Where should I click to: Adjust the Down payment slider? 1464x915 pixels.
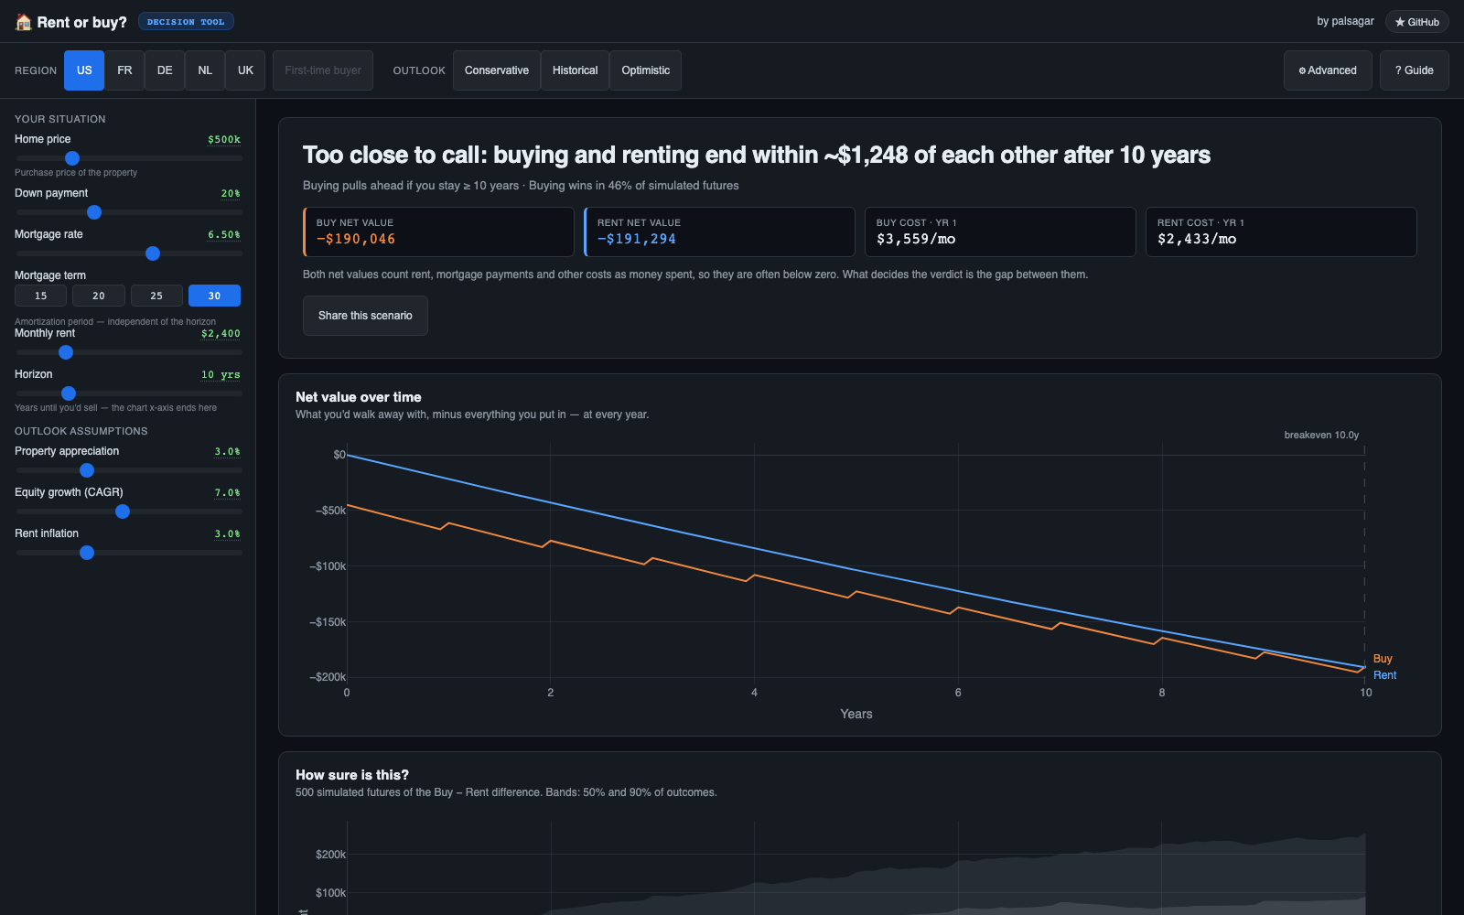[129, 212]
